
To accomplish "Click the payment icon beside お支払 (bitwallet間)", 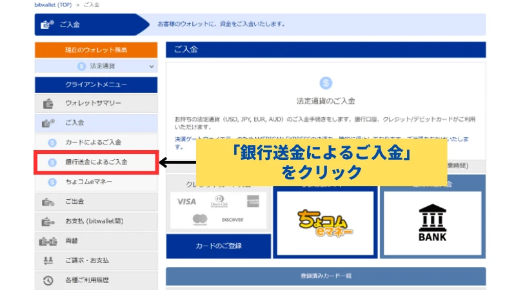I will coord(48,222).
